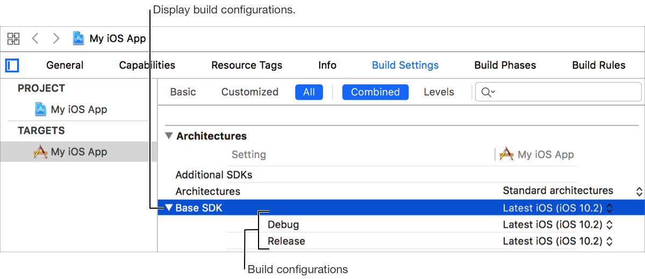This screenshot has width=645, height=279.
Task: Go forward with the right chevron
Action: [x=56, y=39]
